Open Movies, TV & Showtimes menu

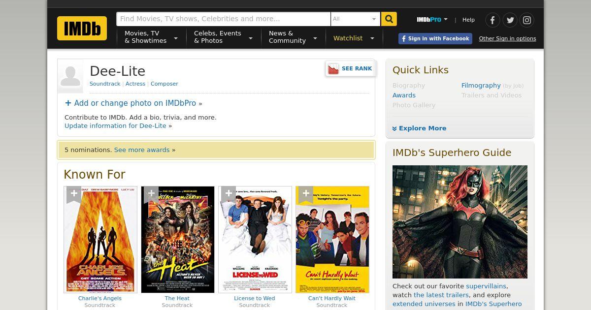pos(151,37)
